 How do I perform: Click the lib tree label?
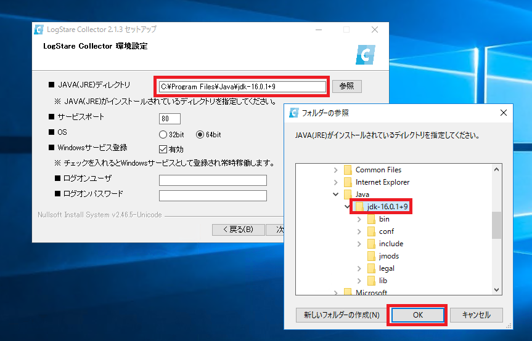[383, 281]
